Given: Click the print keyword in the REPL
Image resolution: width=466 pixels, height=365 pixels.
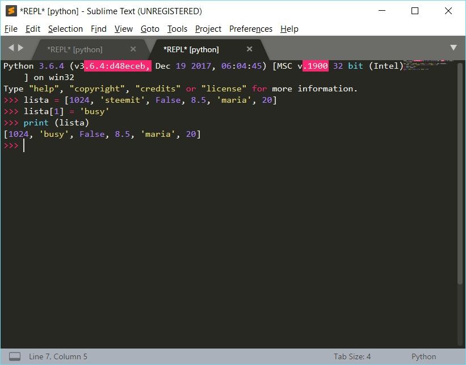Looking at the screenshot, I should pyautogui.click(x=36, y=123).
